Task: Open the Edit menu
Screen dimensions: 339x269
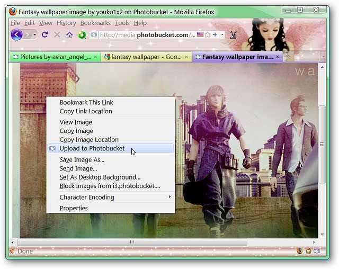Action: click(30, 23)
